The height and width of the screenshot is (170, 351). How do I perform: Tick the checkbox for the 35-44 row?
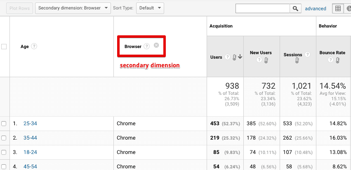click(4, 138)
